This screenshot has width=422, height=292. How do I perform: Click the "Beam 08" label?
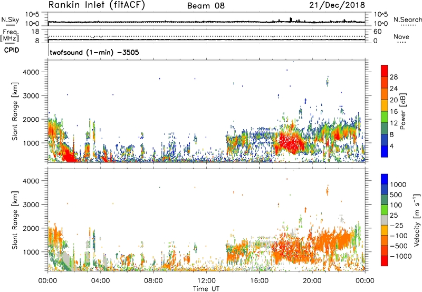tap(206, 6)
